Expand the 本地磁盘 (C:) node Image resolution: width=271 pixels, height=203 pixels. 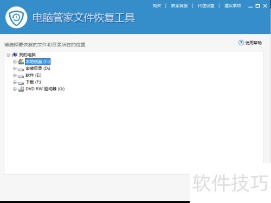tap(15, 62)
